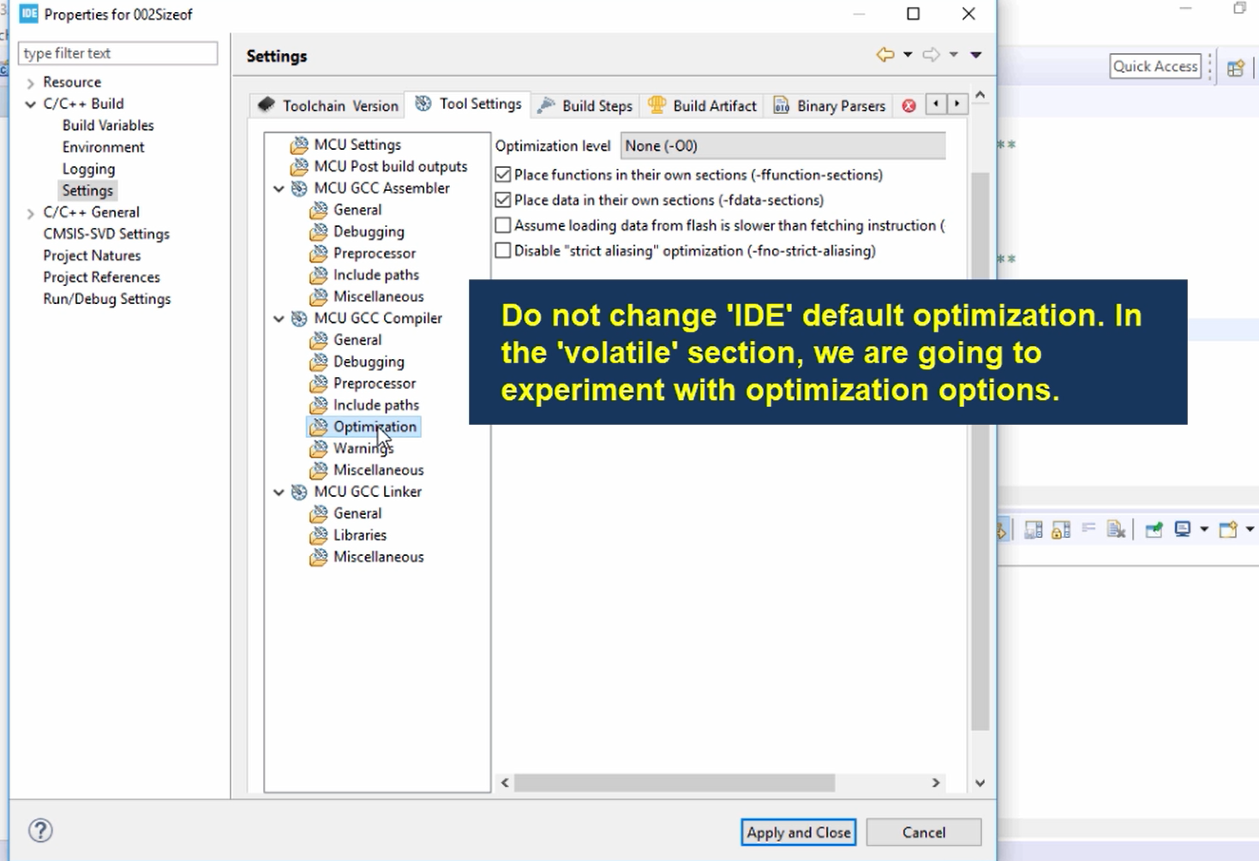Screen dimensions: 1259x861
Task: Click the help question mark icon
Action: (40, 830)
